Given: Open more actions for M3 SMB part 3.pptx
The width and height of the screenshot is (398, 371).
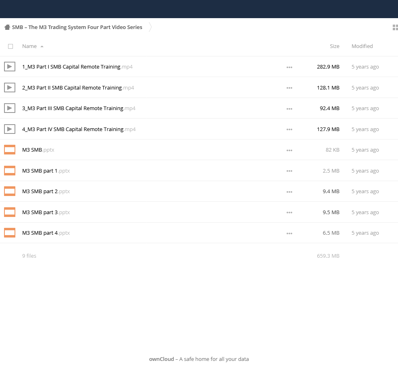Looking at the screenshot, I should 289,213.
